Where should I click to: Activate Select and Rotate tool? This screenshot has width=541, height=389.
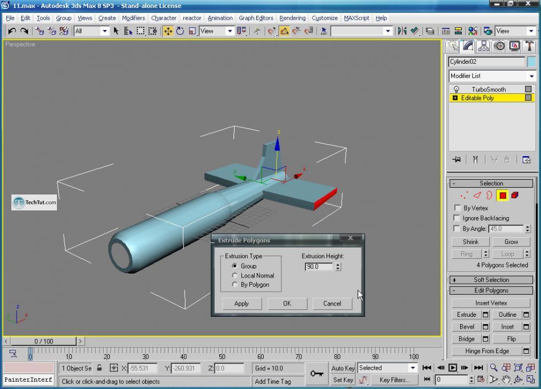click(180, 31)
